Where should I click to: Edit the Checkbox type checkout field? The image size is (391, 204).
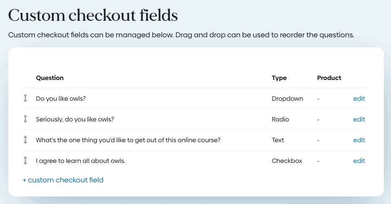point(359,161)
